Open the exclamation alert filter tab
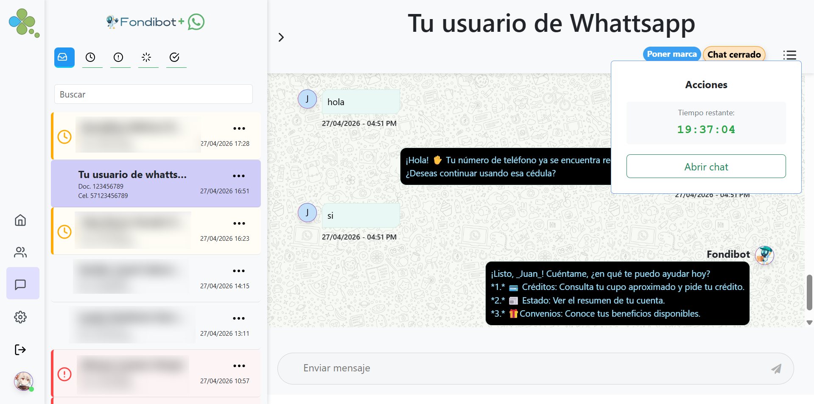Viewport: 814px width, 404px height. [x=119, y=57]
